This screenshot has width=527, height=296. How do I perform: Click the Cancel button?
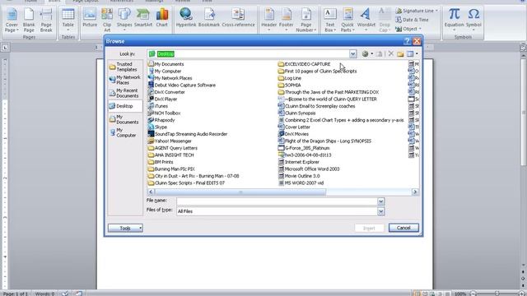tap(403, 228)
